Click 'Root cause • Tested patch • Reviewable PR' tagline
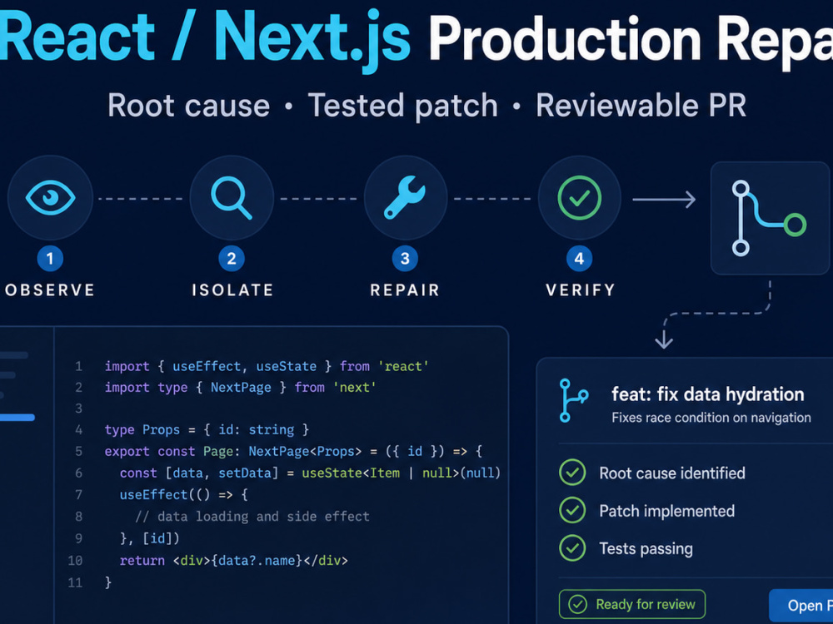The image size is (833, 624). [x=426, y=105]
